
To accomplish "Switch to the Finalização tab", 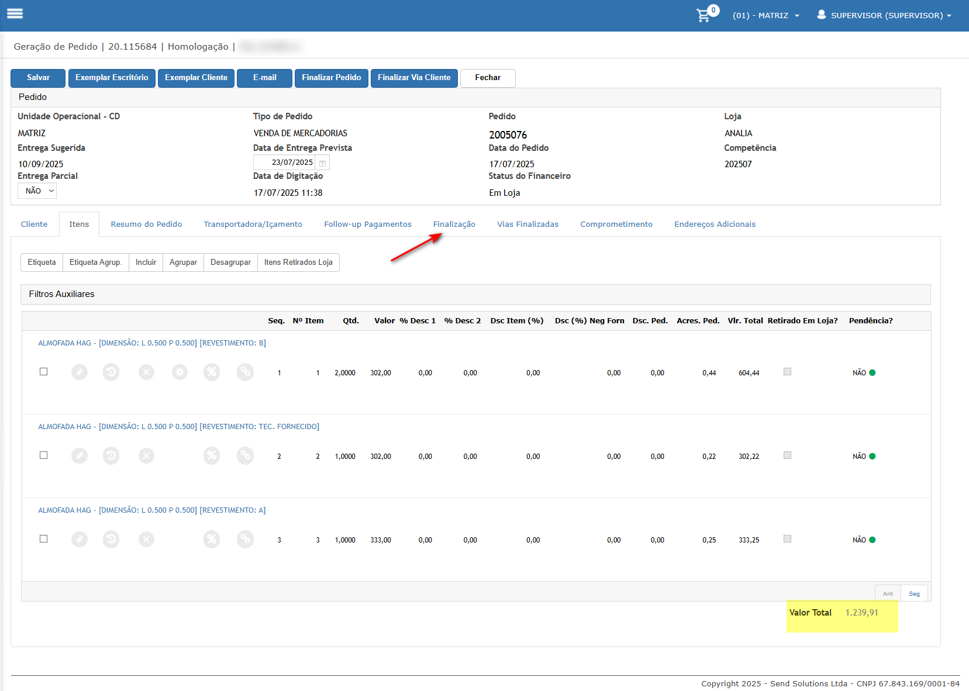I will point(454,224).
